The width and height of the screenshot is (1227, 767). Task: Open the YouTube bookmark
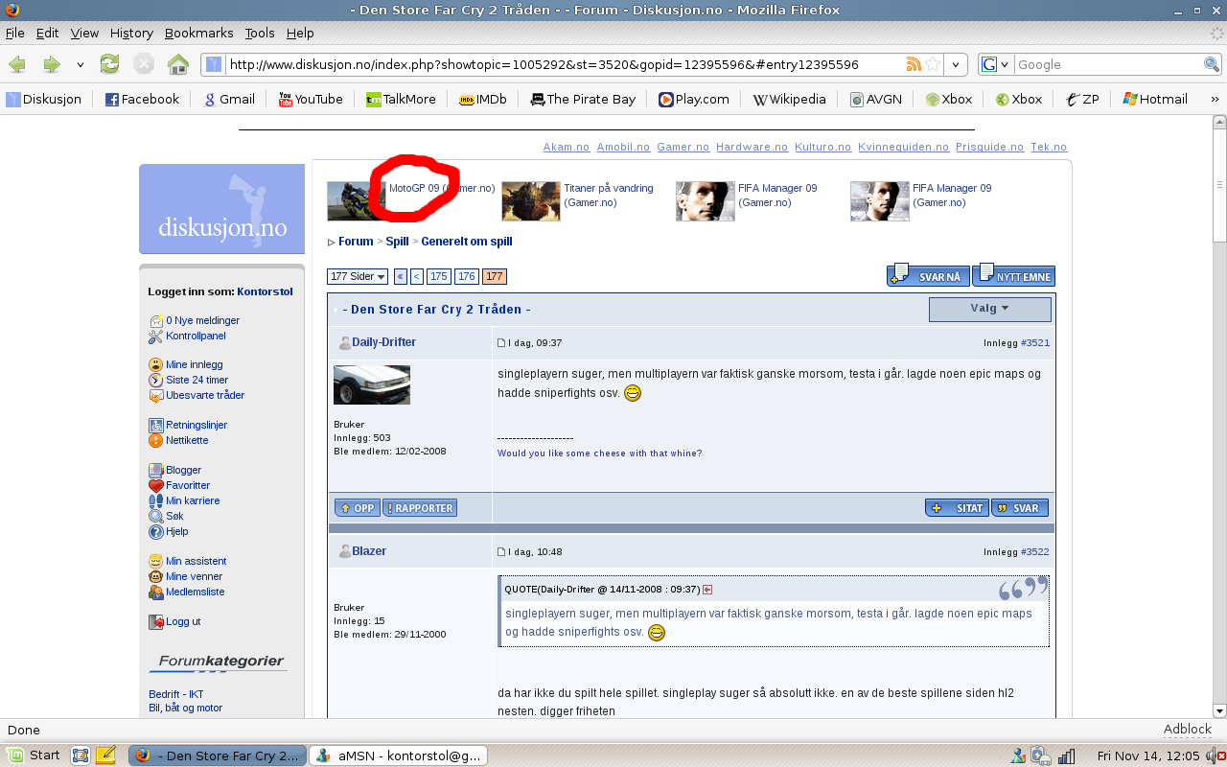[x=311, y=99]
